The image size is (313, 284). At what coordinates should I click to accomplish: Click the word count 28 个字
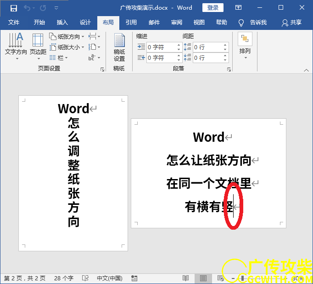tap(64, 278)
